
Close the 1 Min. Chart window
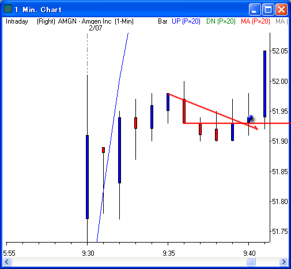(281, 9)
